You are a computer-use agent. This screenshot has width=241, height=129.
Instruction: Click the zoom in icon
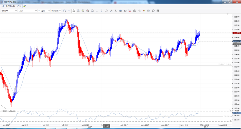click(83, 11)
